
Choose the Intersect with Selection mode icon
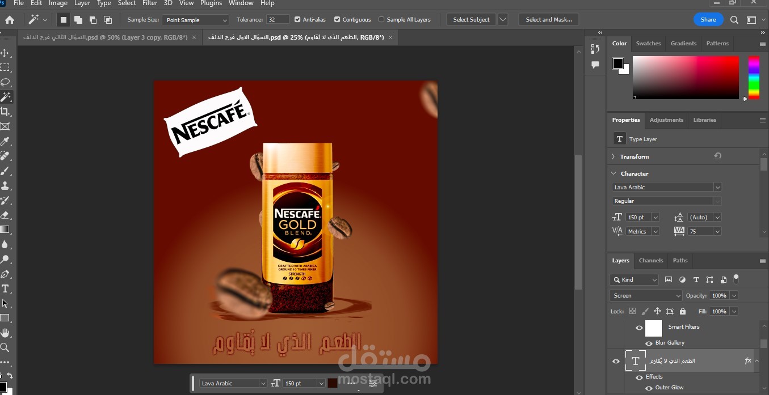pos(108,20)
